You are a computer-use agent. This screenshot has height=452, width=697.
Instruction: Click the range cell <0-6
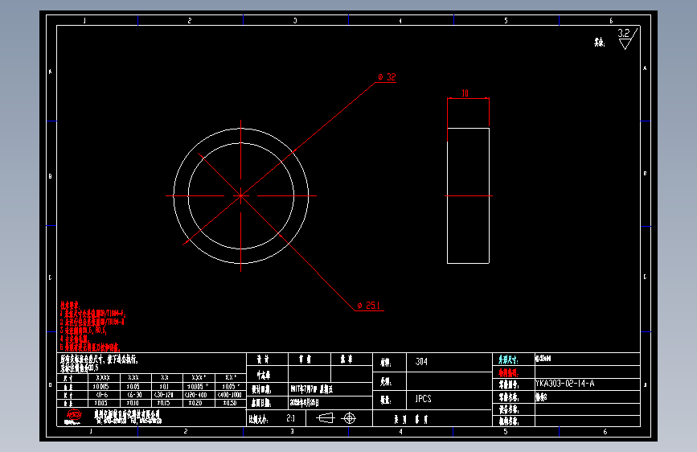(101, 395)
